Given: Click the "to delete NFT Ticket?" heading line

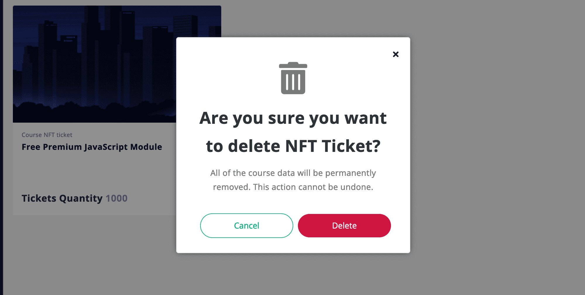Looking at the screenshot, I should 293,146.
